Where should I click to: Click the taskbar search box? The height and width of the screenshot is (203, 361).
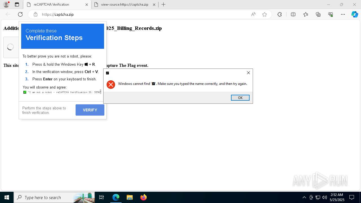54,197
